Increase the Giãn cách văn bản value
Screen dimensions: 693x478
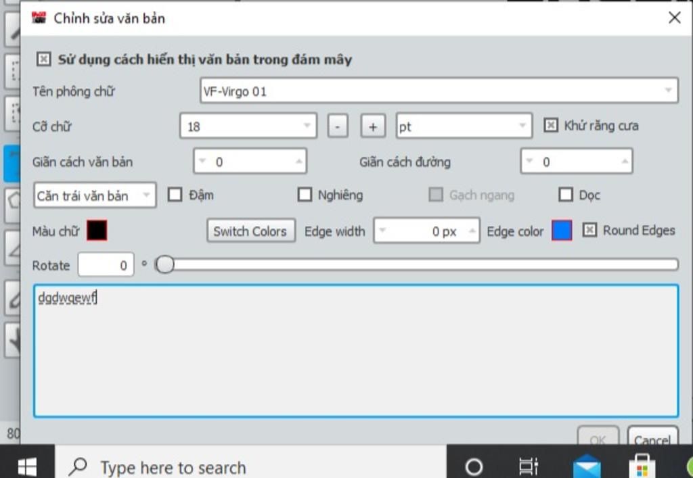299,161
